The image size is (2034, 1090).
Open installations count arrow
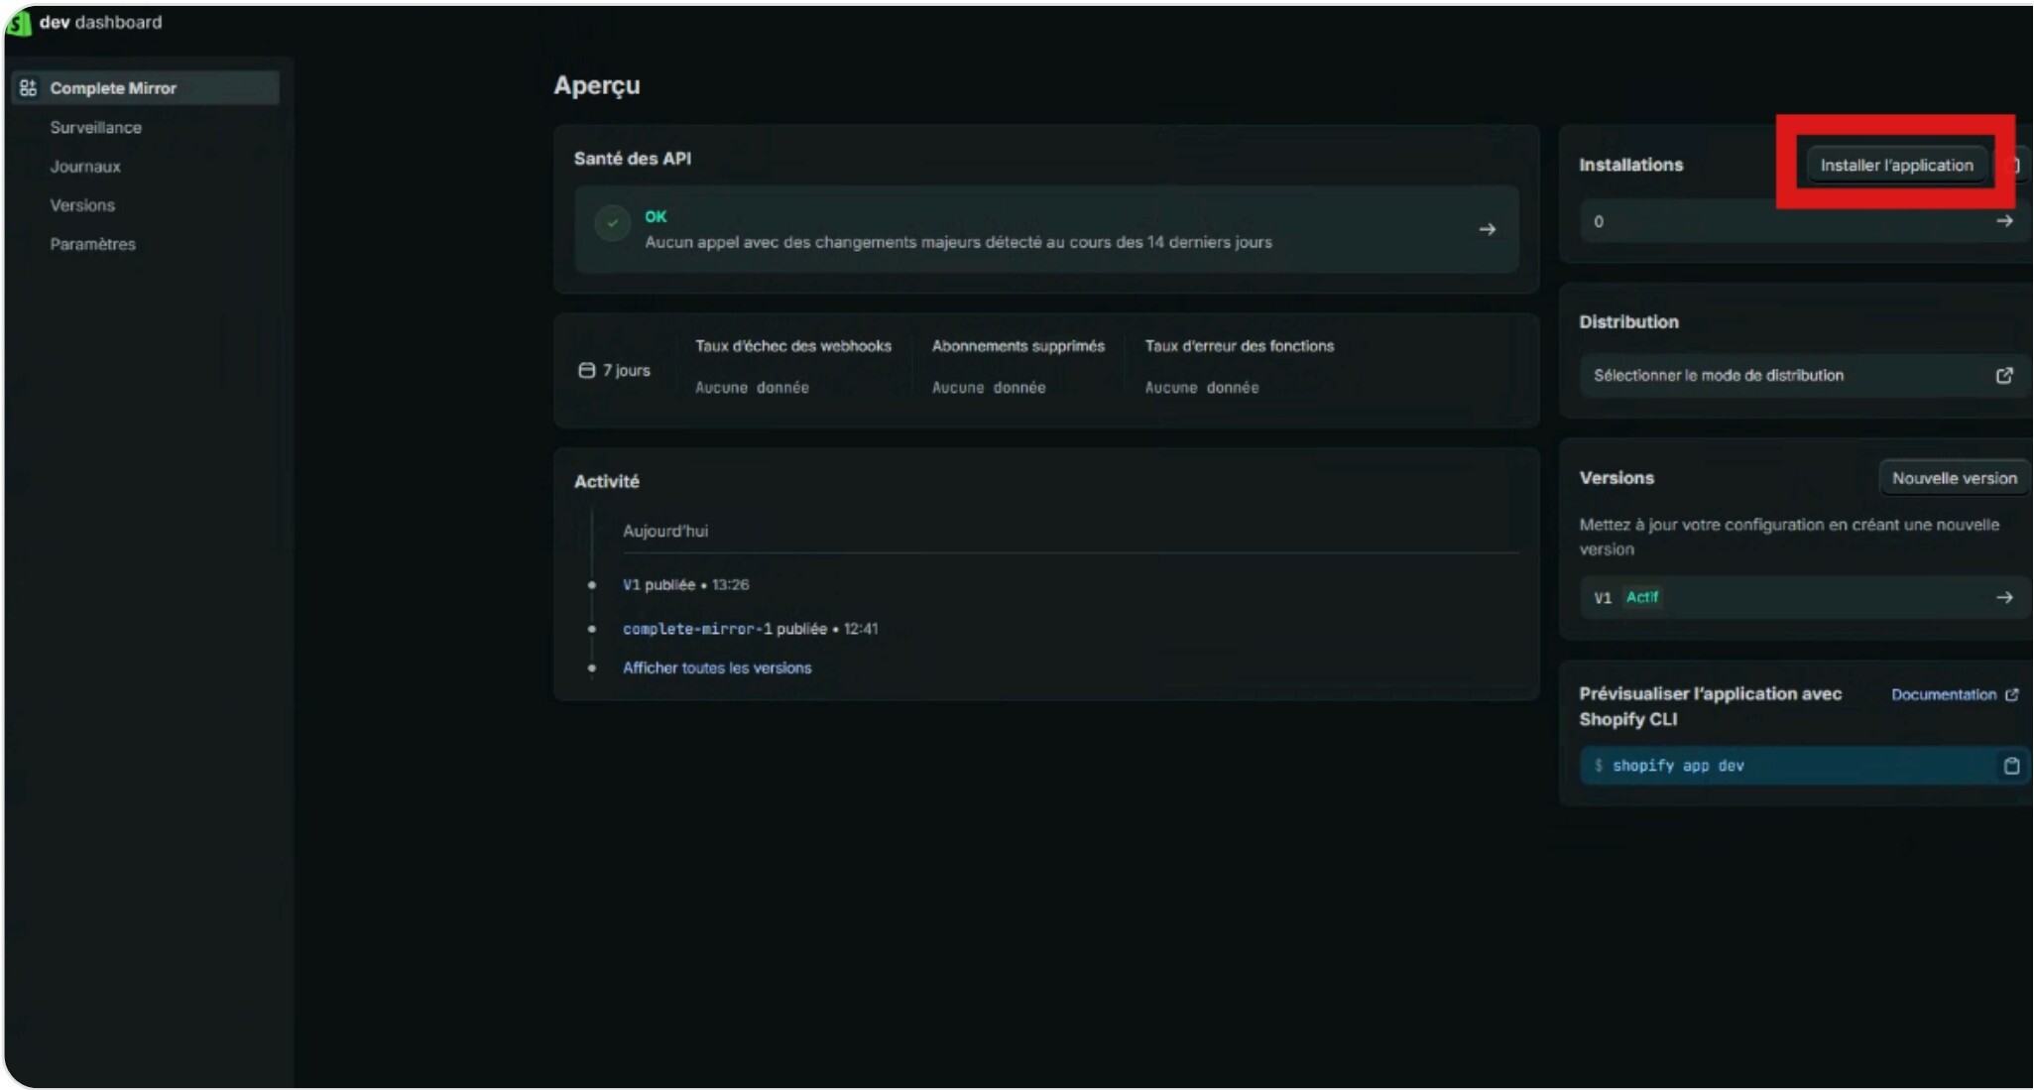(x=2004, y=221)
